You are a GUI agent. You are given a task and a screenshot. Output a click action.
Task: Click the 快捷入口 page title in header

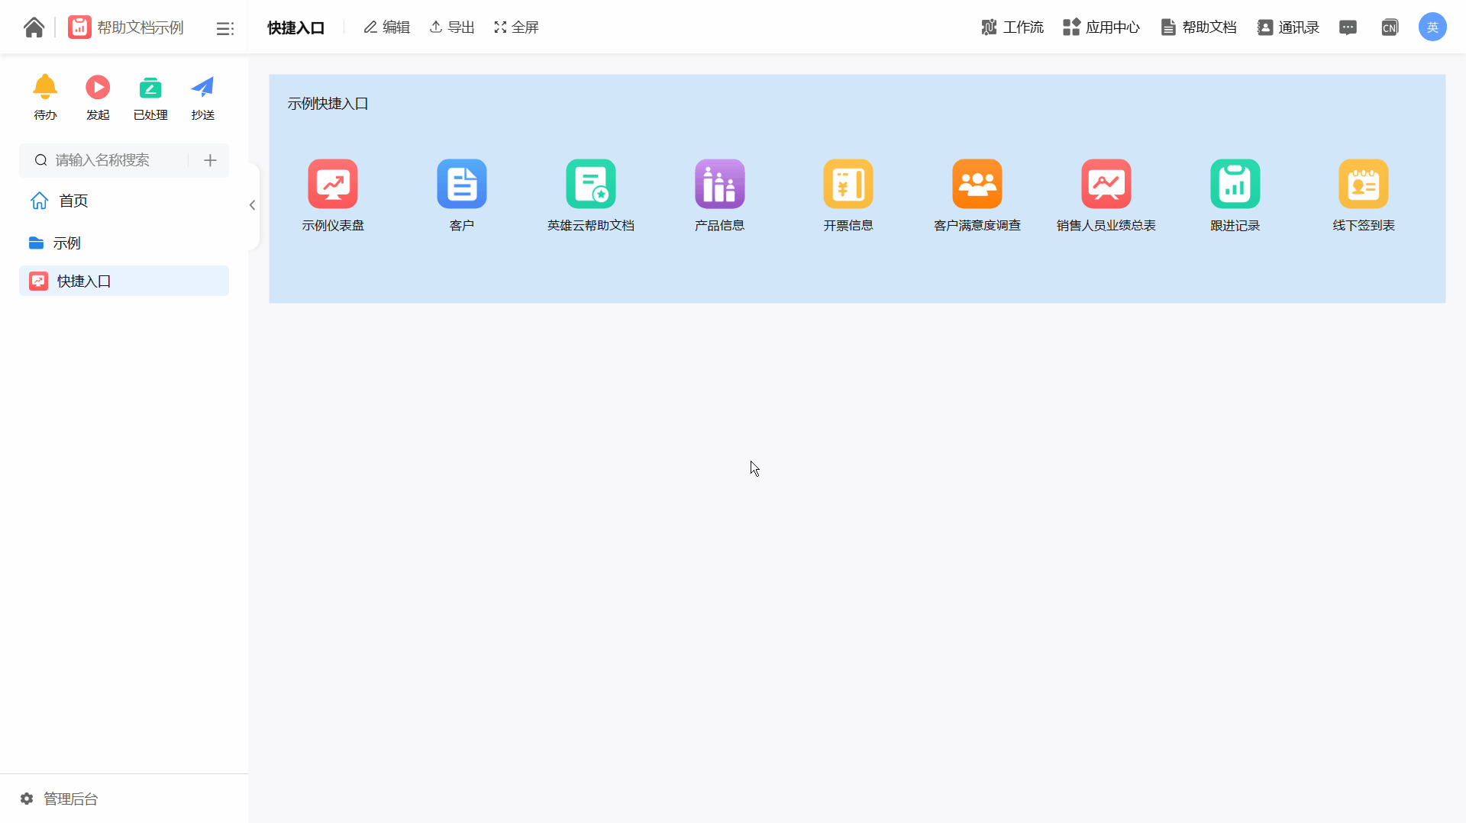point(296,28)
